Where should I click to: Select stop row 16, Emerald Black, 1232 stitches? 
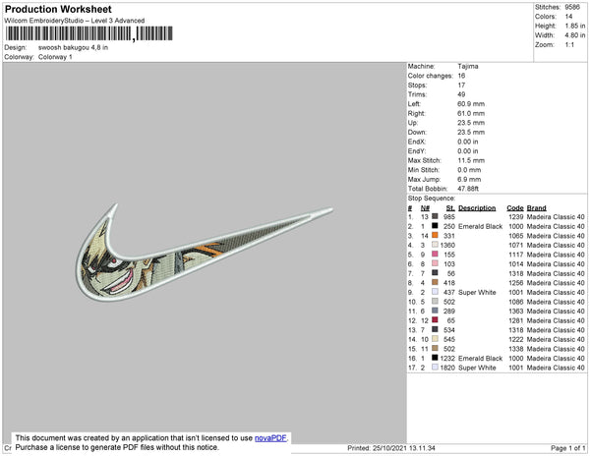[x=497, y=359]
